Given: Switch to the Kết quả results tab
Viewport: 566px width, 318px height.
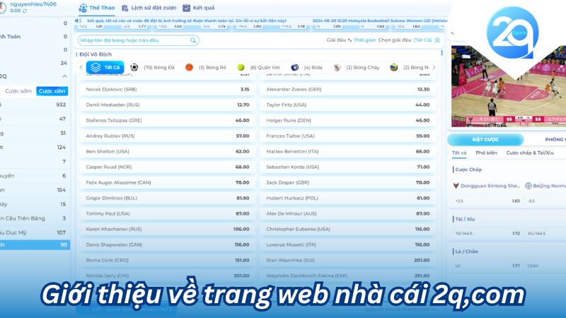Looking at the screenshot, I should [x=199, y=8].
